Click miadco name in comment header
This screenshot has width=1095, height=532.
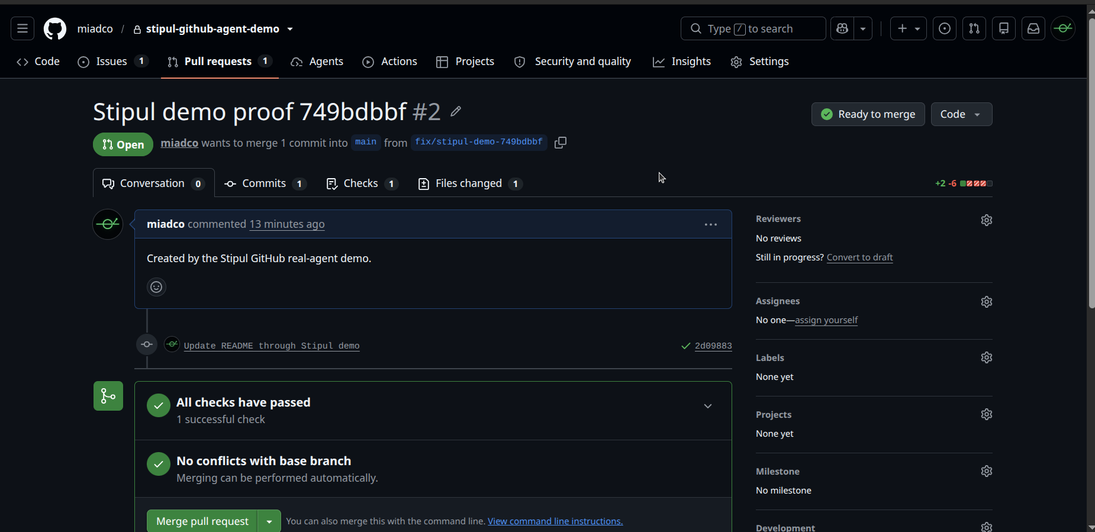166,224
